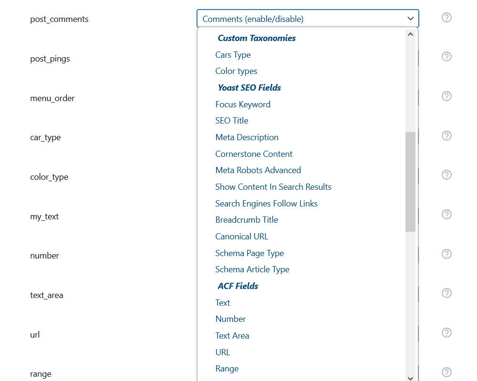This screenshot has width=477, height=381.
Task: Click question mark icon for color_type
Action: click(446, 175)
